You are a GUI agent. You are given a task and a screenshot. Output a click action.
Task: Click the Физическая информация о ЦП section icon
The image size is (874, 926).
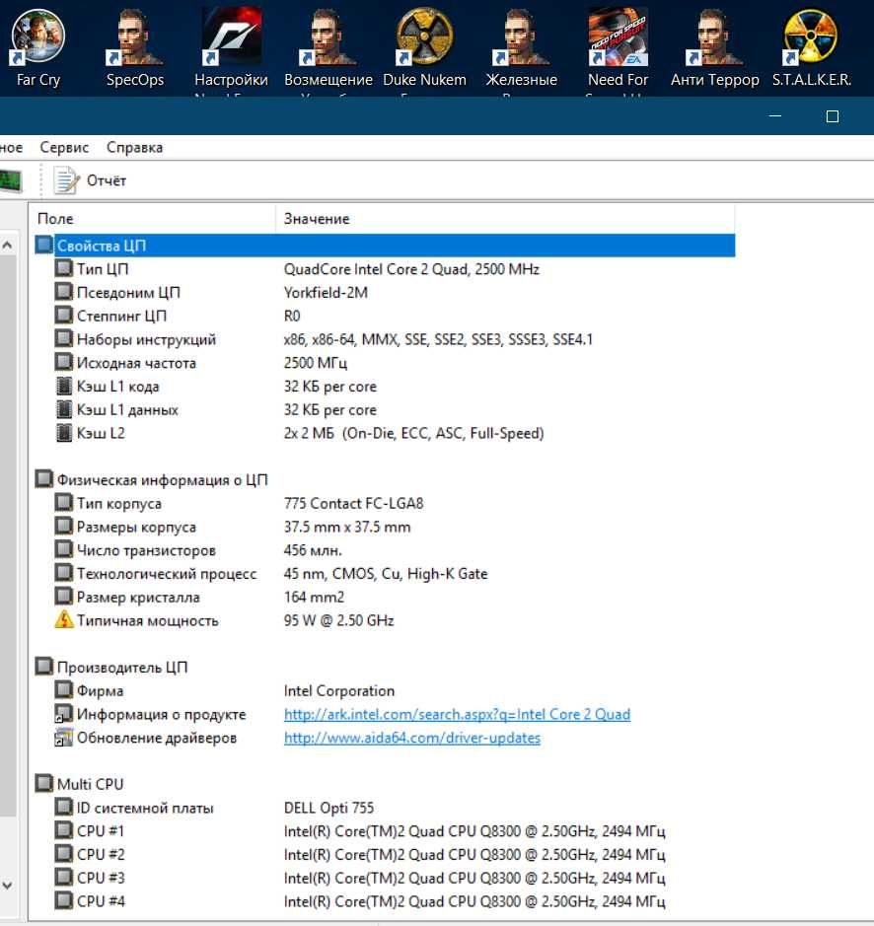[43, 479]
